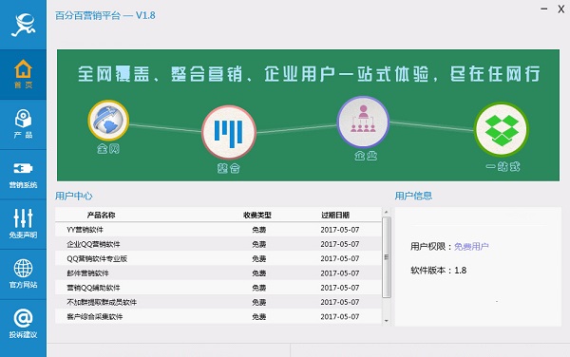Viewport: 570px width, 357px height.
Task: Select the 客户综合采集软件 row
Action: pyautogui.click(x=218, y=317)
